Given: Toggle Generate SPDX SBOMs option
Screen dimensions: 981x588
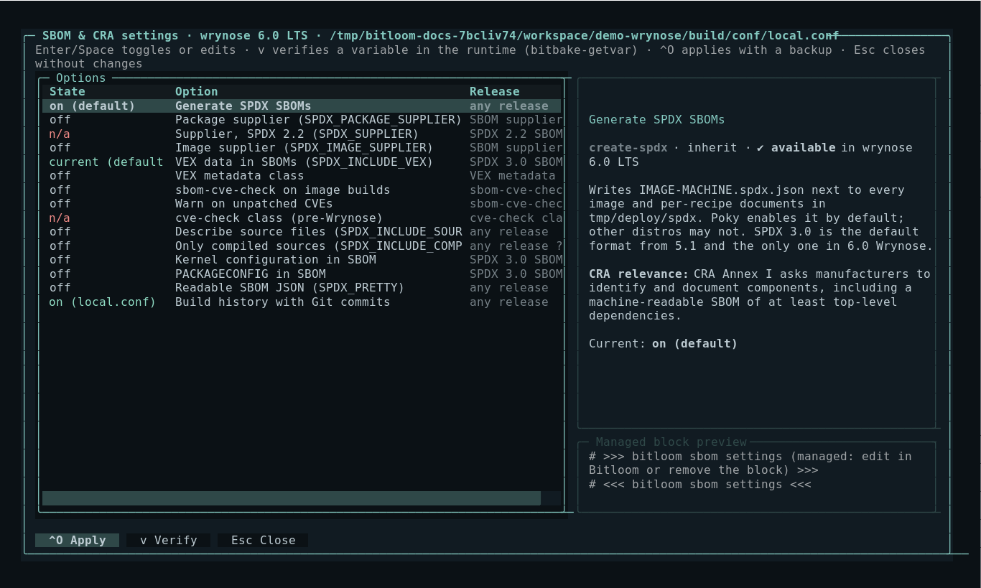Looking at the screenshot, I should (302, 106).
